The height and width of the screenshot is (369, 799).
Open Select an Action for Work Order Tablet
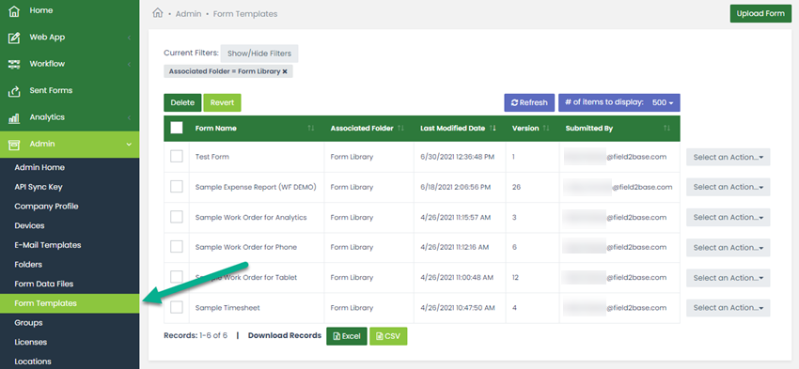point(728,278)
